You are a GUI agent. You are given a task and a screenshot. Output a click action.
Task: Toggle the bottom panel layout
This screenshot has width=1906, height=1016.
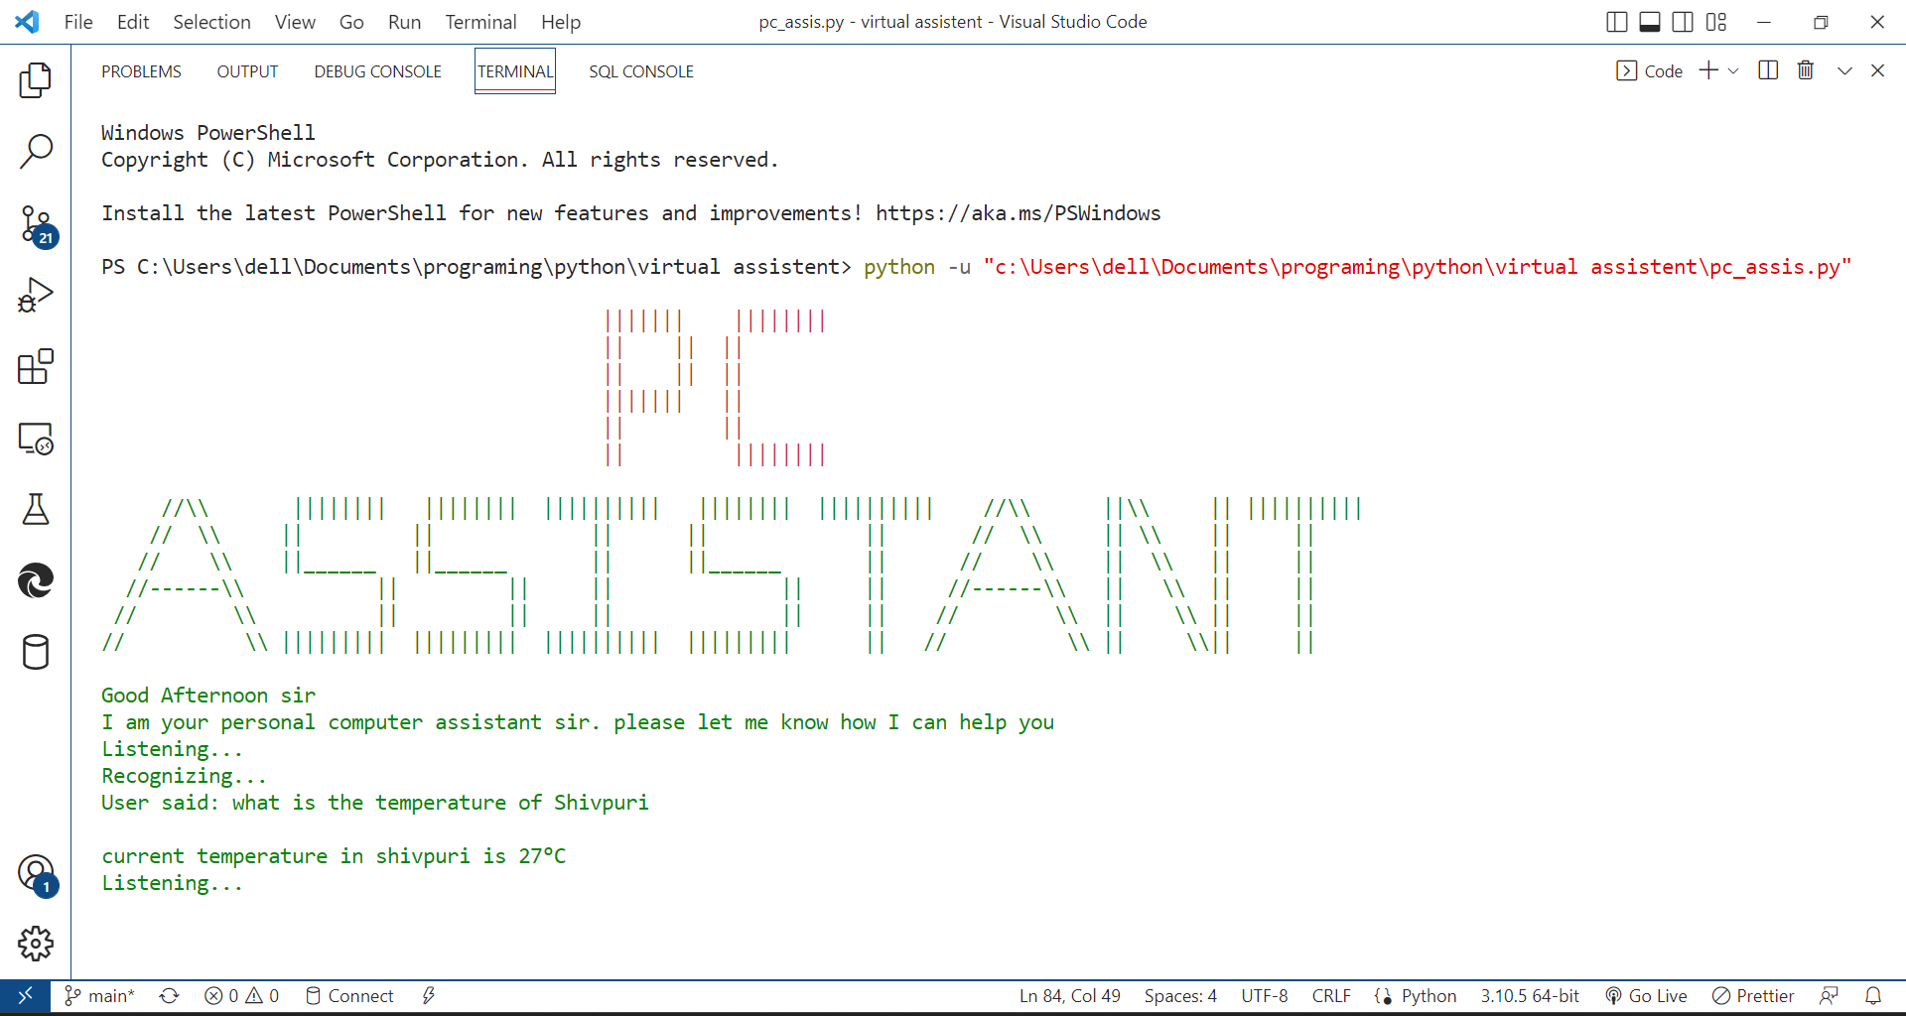click(1650, 22)
